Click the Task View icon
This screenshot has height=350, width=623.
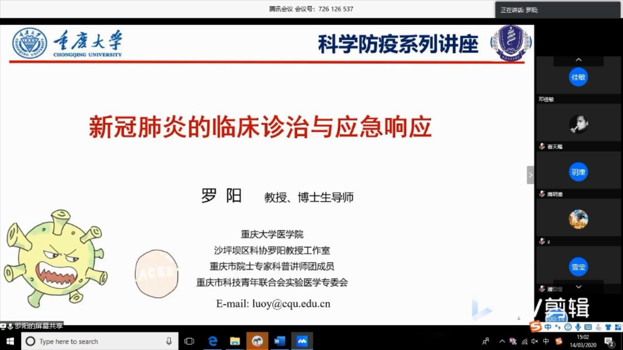click(x=189, y=341)
